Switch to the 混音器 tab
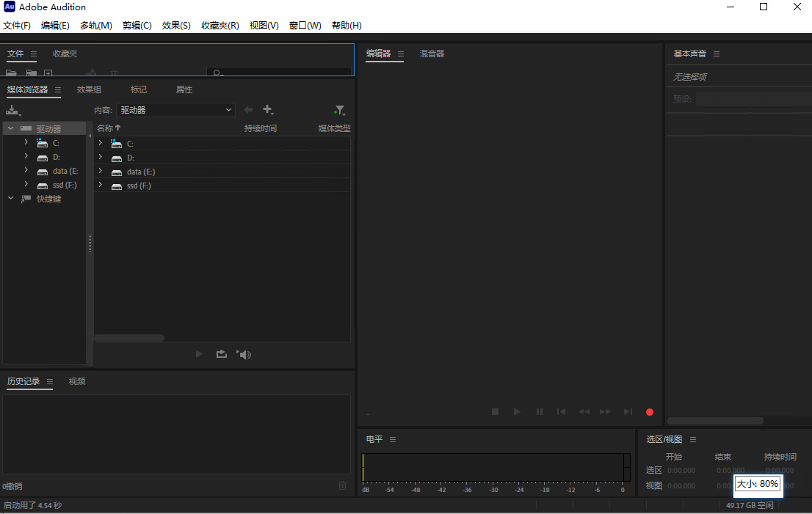The height and width of the screenshot is (514, 812). click(432, 54)
